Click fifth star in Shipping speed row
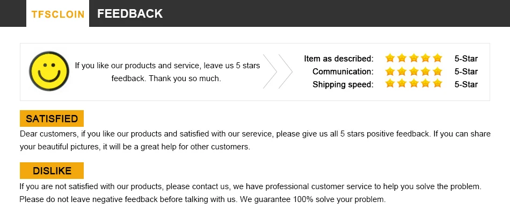This screenshot has width=510, height=216. 438,84
